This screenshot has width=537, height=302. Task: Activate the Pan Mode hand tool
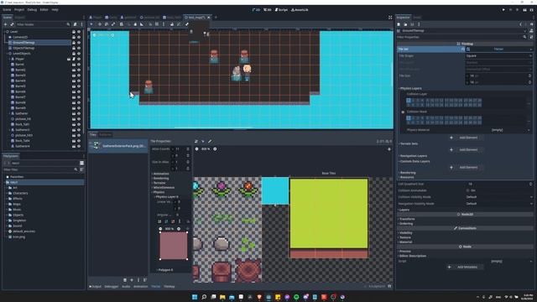[x=135, y=24]
